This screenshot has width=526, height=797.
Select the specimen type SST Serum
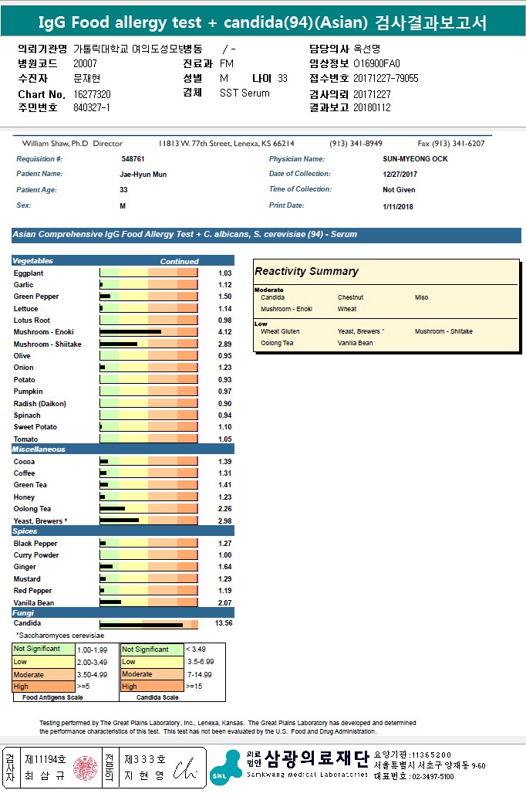pos(244,93)
